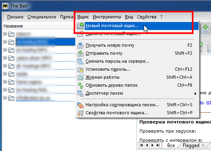Open the Инструменты menu
Screen dimensions: 211x151
click(x=107, y=17)
